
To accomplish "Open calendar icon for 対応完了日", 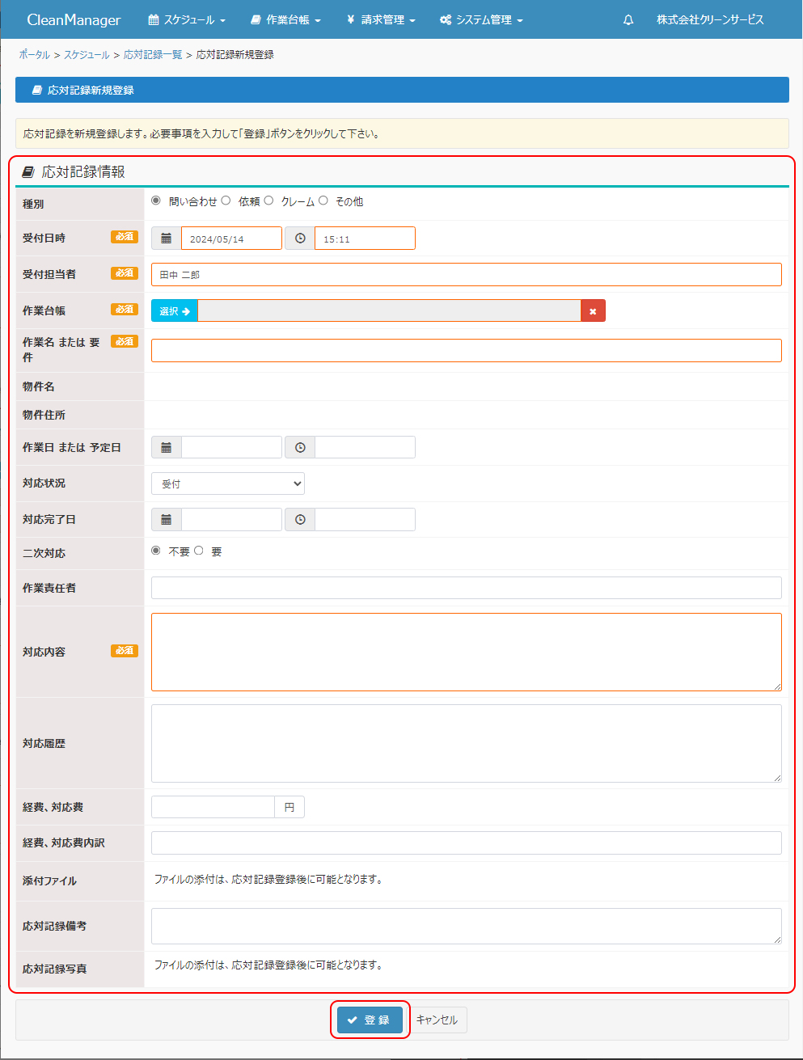I will tap(166, 519).
